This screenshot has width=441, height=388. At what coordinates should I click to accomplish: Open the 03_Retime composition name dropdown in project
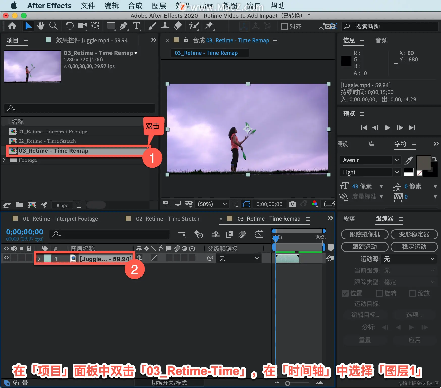(x=136, y=53)
